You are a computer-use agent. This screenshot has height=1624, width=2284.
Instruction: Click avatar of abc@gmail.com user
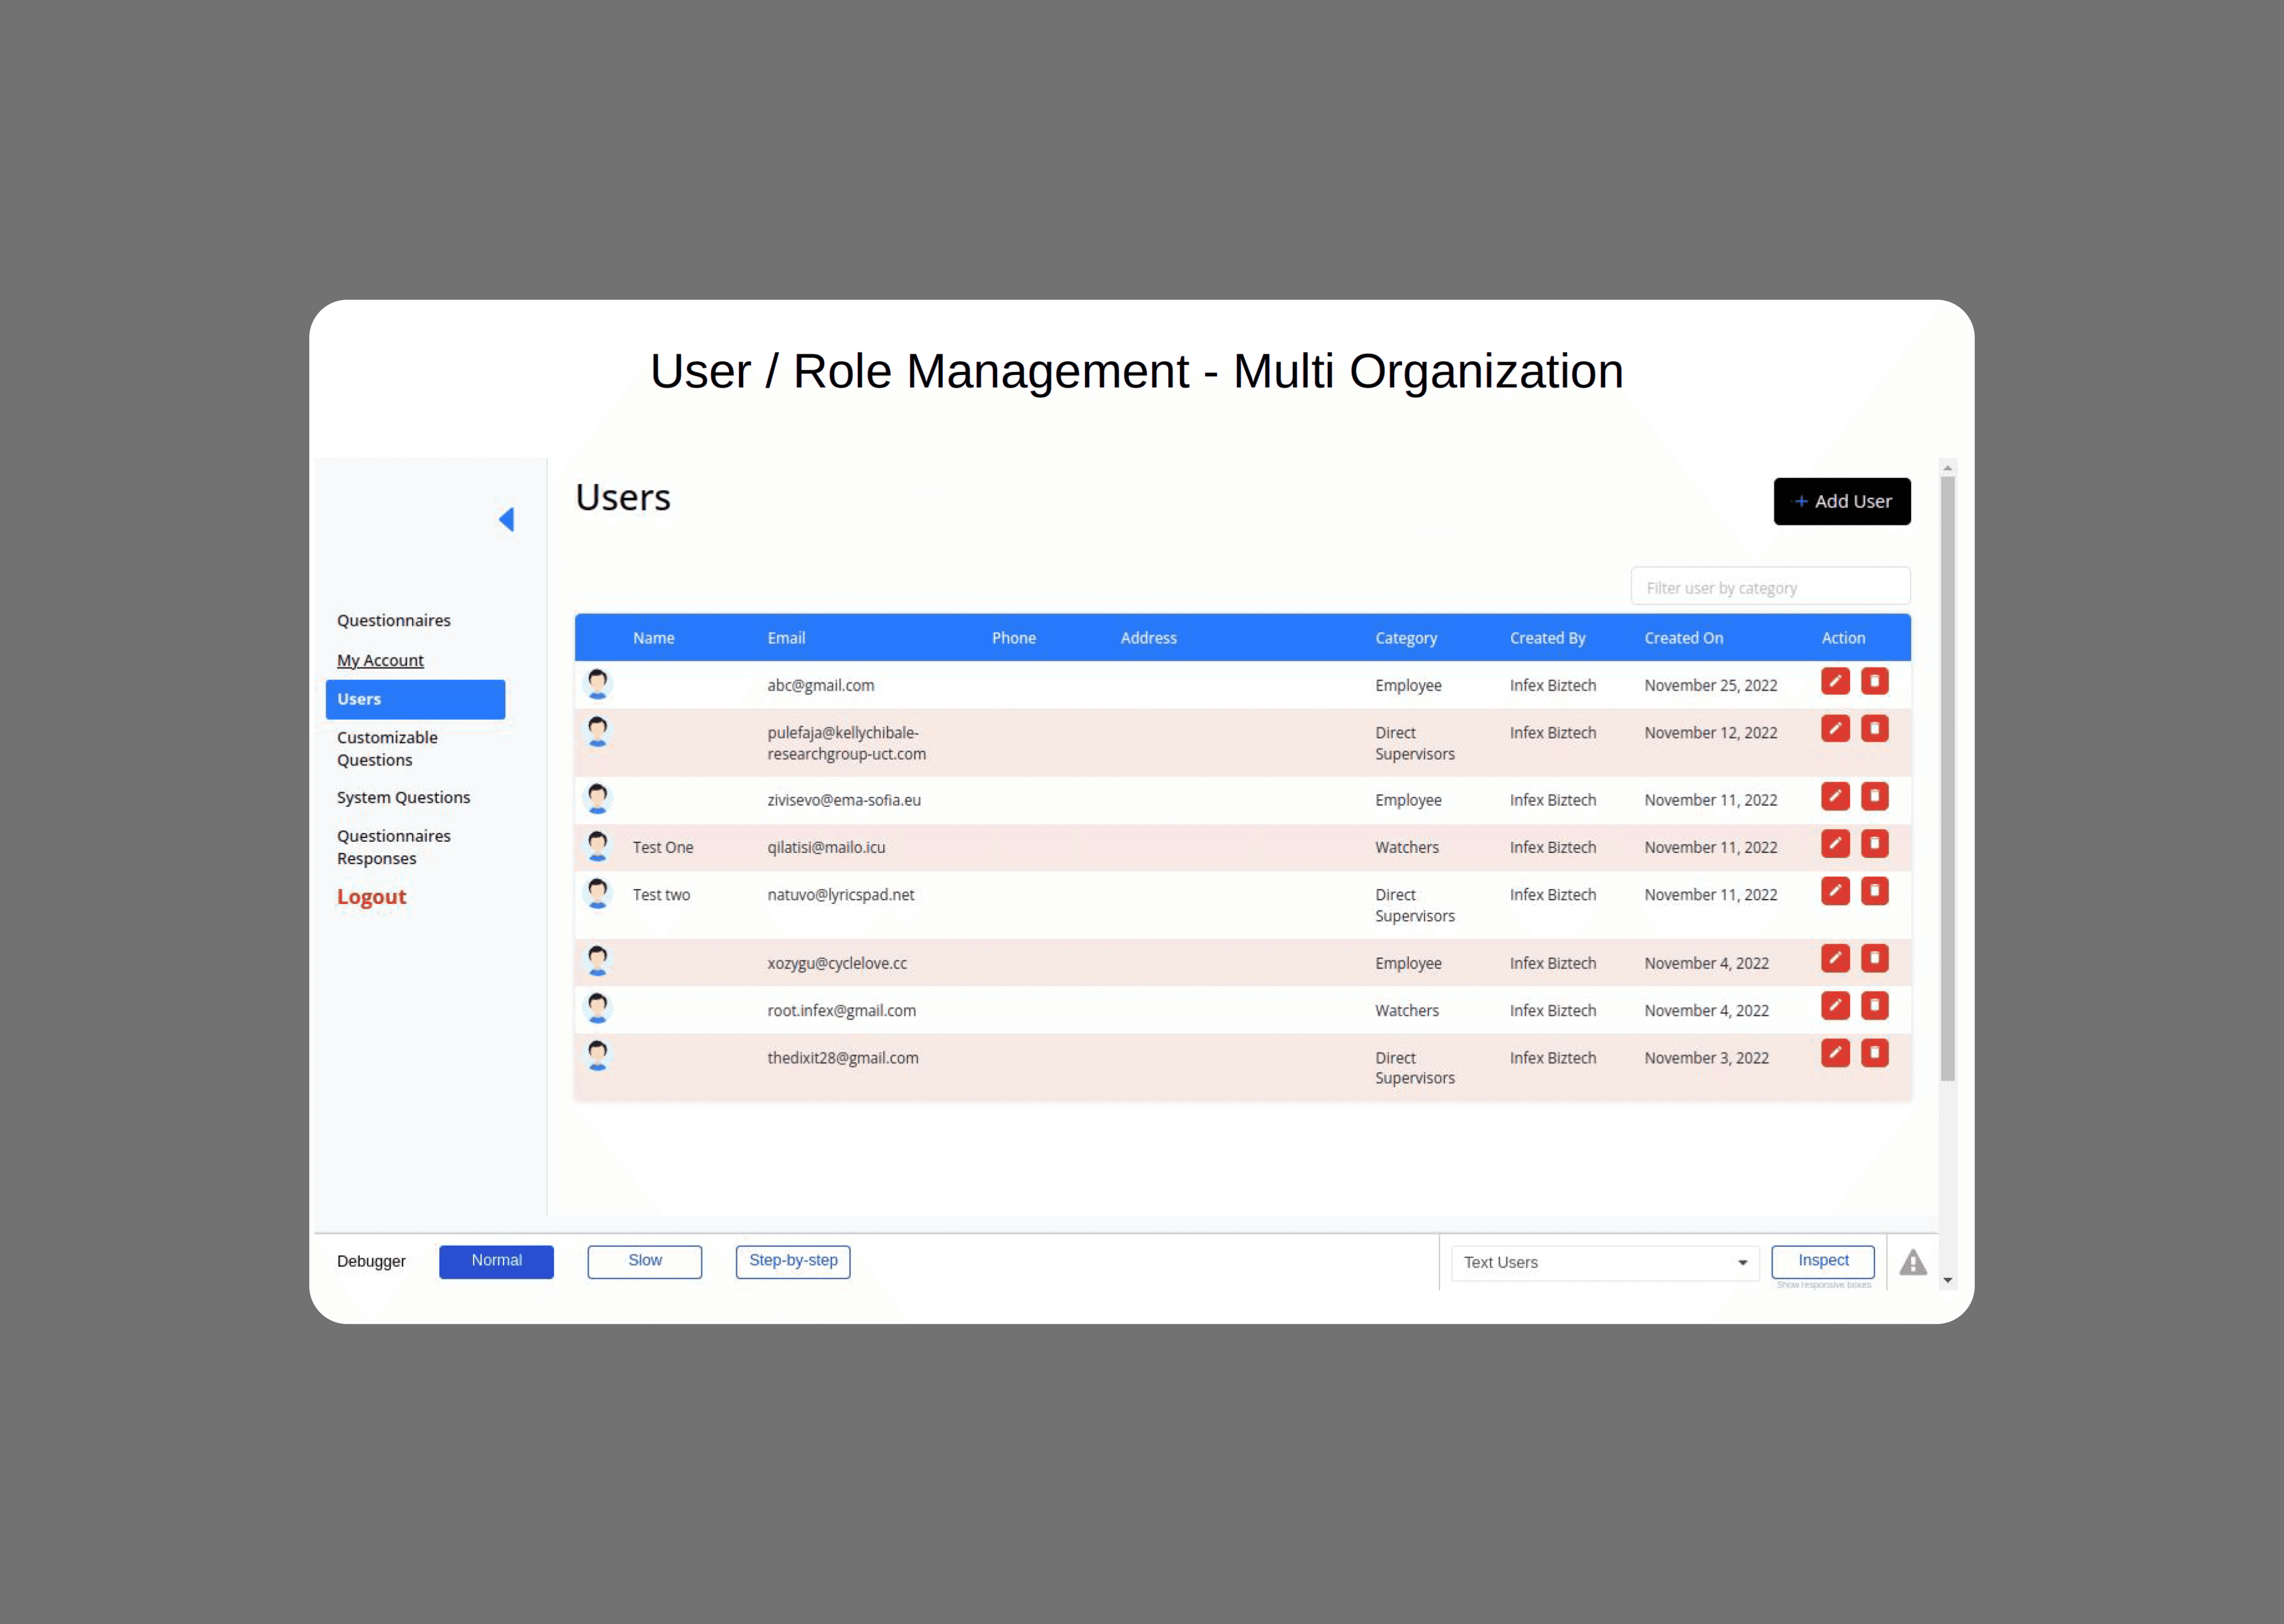click(598, 684)
